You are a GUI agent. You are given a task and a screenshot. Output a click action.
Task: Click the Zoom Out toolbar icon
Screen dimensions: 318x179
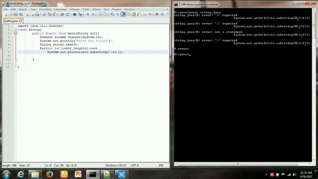[x=93, y=14]
